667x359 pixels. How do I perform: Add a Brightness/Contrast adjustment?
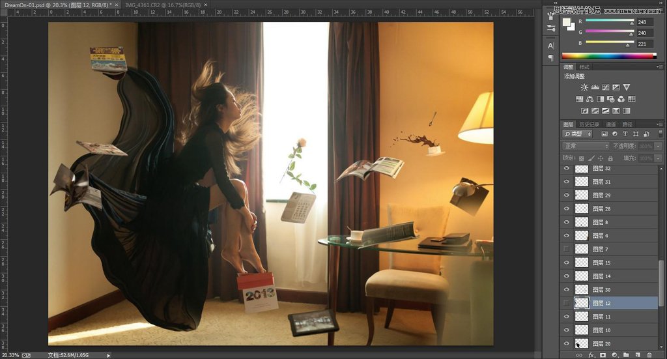584,87
